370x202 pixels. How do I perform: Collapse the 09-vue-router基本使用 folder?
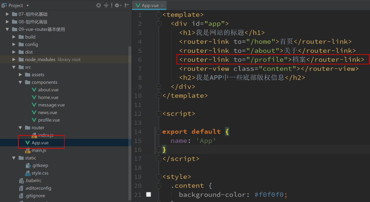click(7, 29)
